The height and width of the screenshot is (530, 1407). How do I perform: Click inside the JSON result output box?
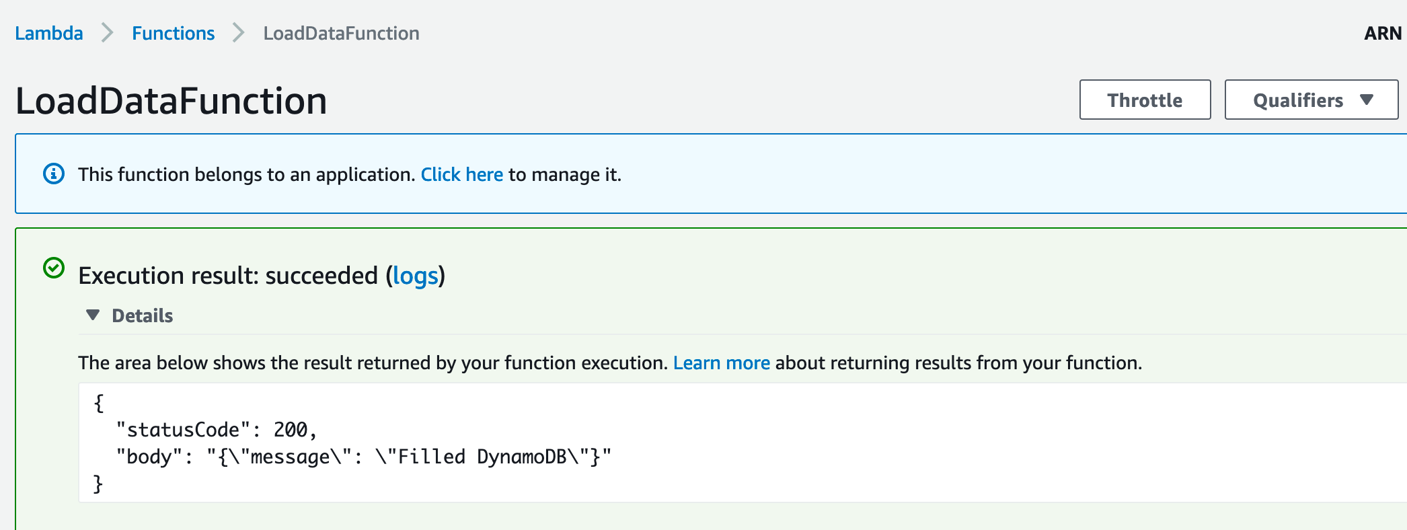(807, 443)
